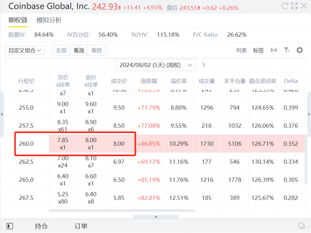Click ask price 8.00 x1 in 260.0 row
This screenshot has width=311, height=233.
91,144
